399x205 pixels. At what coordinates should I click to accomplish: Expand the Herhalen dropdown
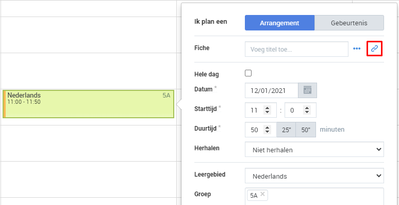point(314,149)
